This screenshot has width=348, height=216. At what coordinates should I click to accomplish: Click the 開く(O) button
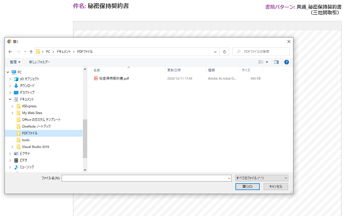pos(247,187)
